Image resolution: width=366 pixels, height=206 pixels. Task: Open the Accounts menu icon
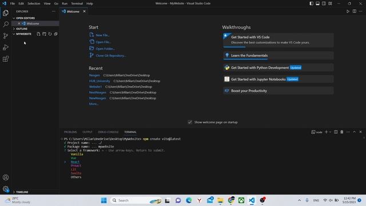pyautogui.click(x=6, y=177)
